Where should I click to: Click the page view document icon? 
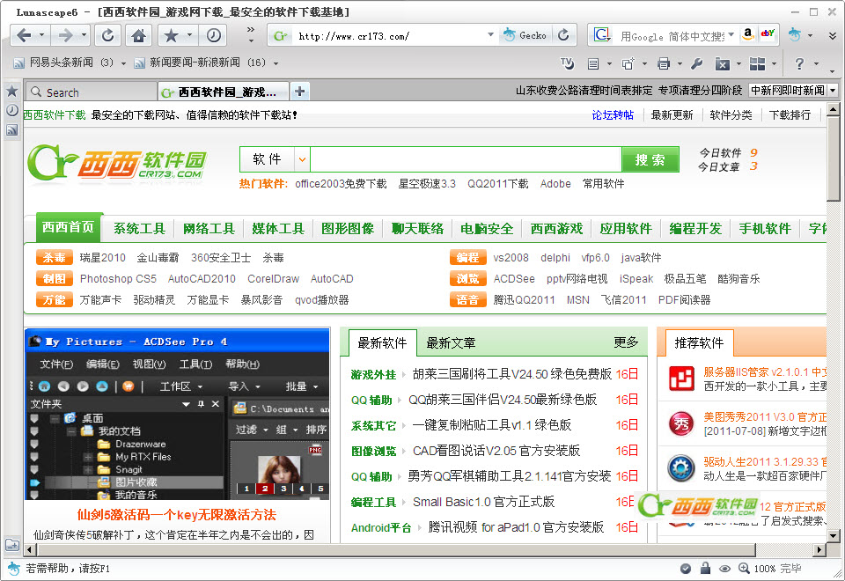pos(592,63)
